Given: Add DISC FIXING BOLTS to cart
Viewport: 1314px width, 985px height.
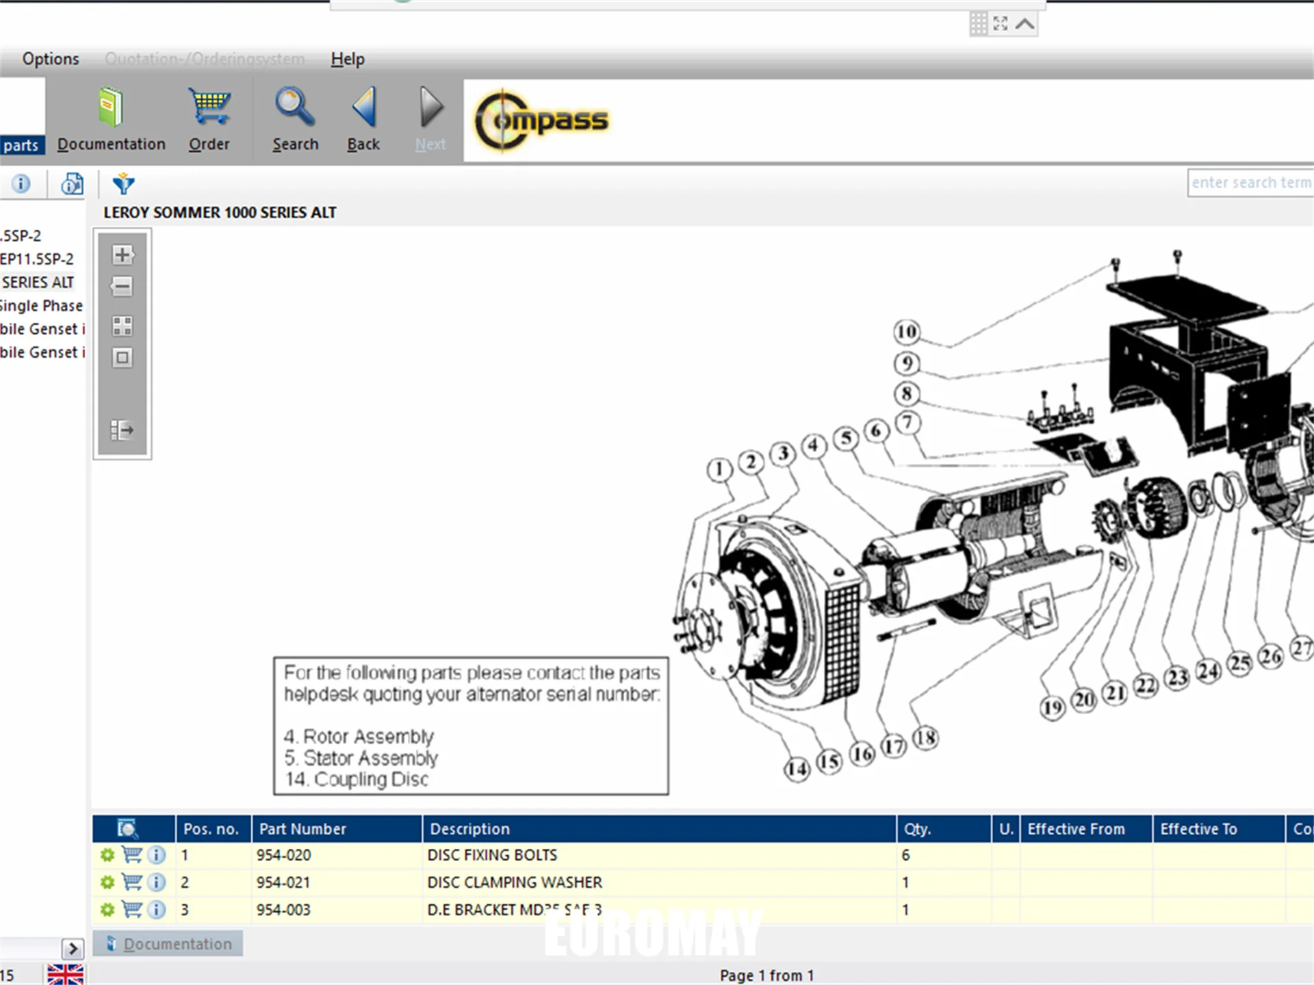Looking at the screenshot, I should (131, 854).
